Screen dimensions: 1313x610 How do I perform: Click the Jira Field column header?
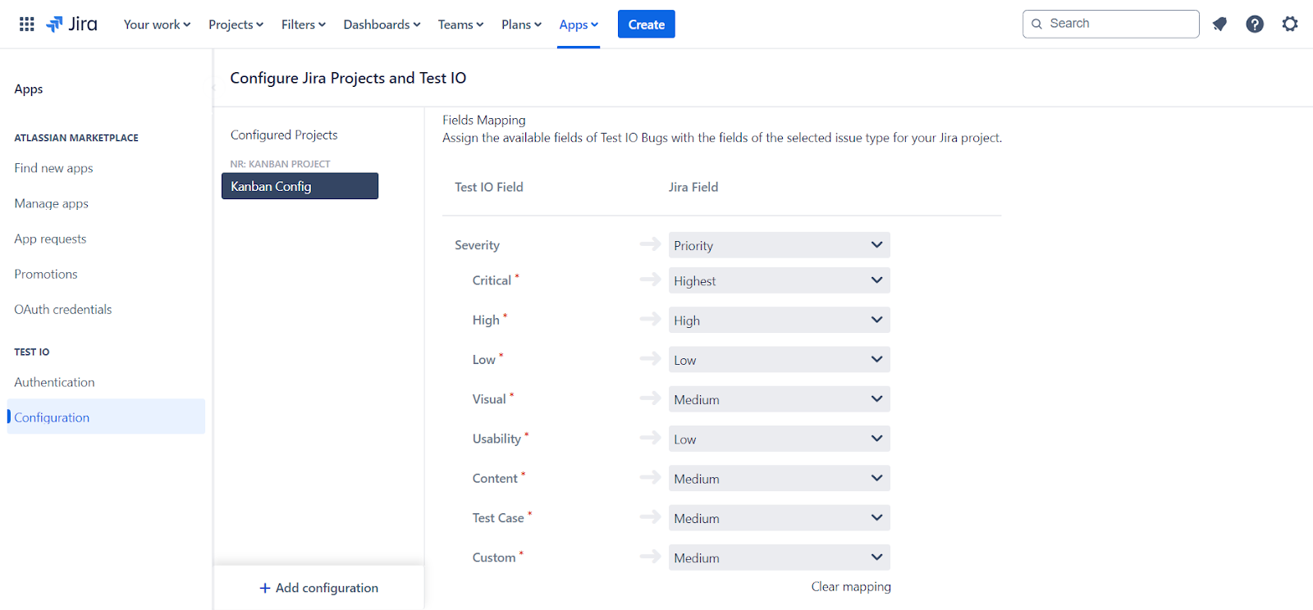click(x=693, y=187)
